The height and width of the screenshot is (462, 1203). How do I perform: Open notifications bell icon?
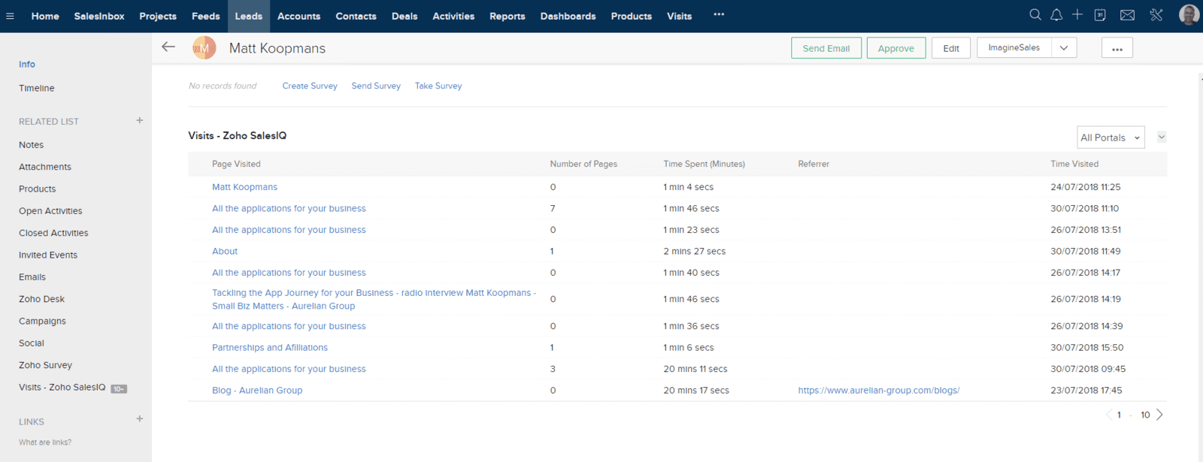1056,15
